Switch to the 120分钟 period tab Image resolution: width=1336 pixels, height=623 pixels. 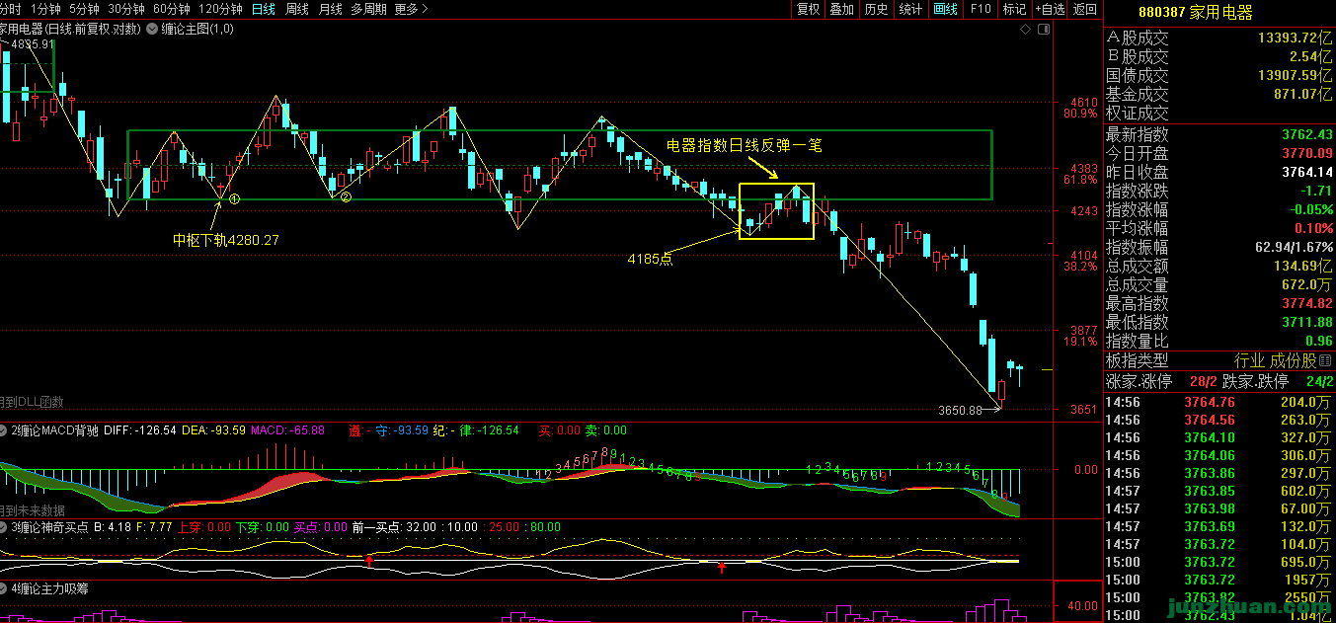(219, 9)
